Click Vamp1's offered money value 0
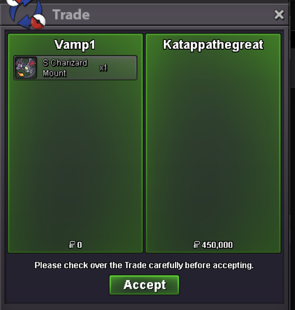 click(79, 245)
